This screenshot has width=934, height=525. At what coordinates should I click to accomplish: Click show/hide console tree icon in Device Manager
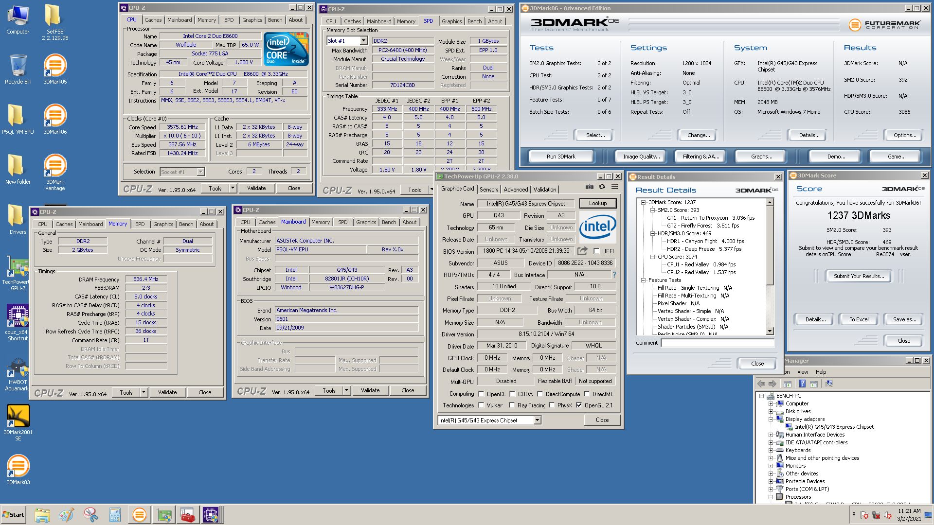(787, 384)
